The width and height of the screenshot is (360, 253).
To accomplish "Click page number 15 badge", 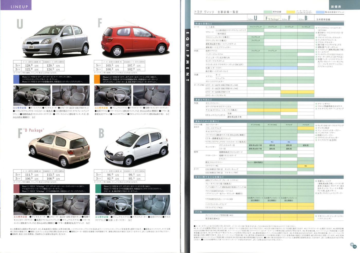I will point(355,247).
